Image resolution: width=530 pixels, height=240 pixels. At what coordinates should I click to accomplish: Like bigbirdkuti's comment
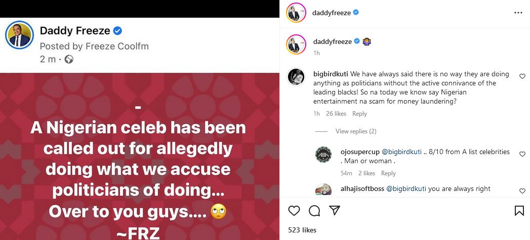click(522, 76)
